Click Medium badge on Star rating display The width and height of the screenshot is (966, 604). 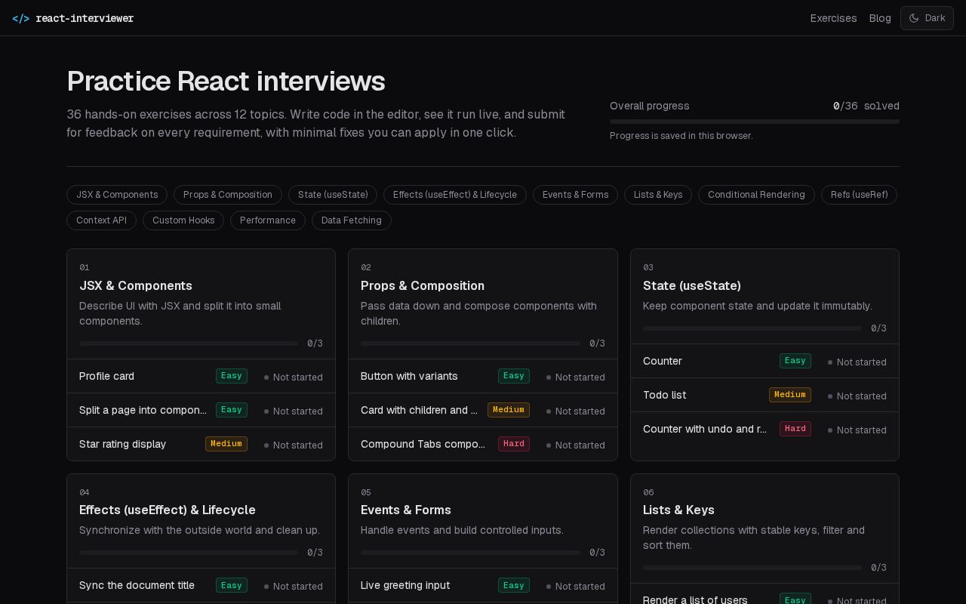pyautogui.click(x=226, y=444)
